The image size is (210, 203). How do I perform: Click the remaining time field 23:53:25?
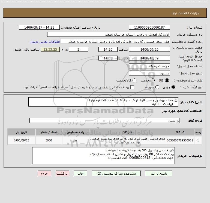(50, 49)
